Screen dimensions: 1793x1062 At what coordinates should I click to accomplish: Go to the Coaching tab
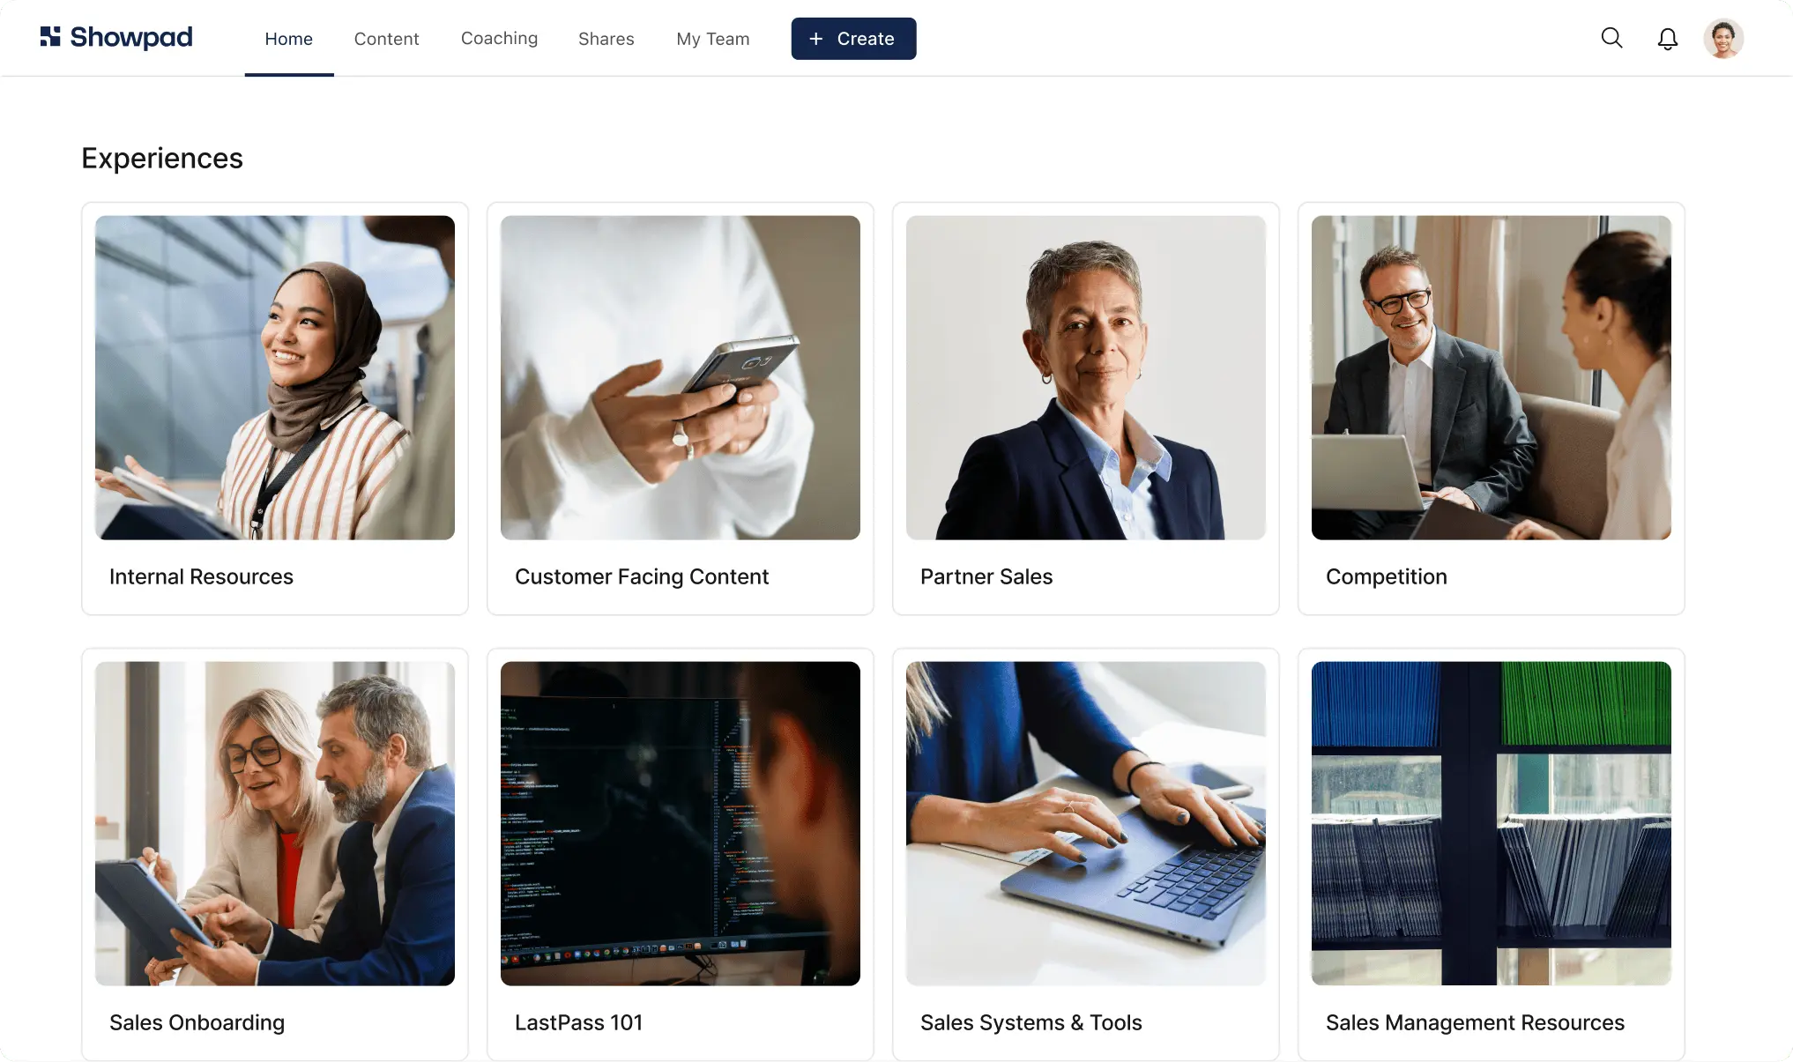pyautogui.click(x=499, y=38)
